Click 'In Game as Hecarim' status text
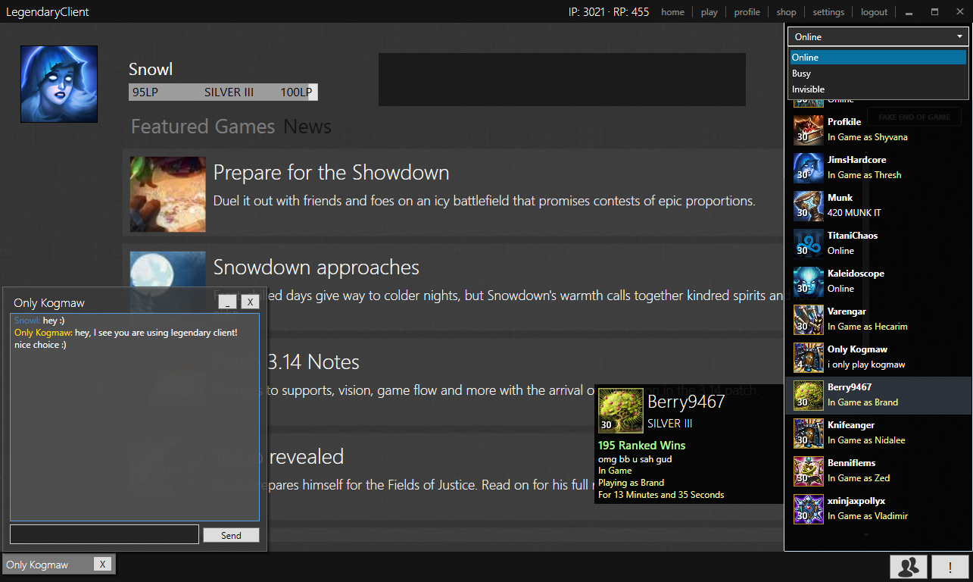Screen dimensions: 973x582 pos(867,327)
